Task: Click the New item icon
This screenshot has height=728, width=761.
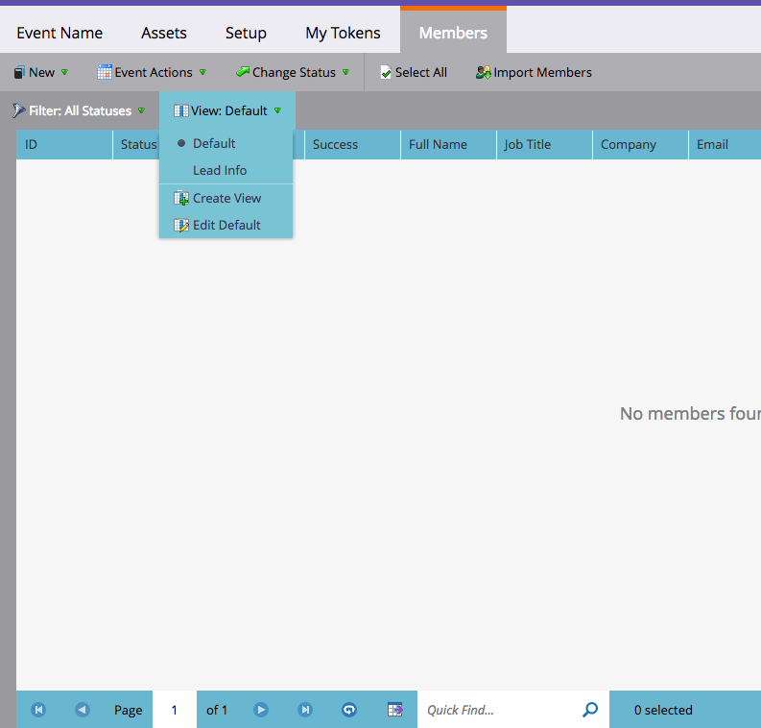Action: pyautogui.click(x=19, y=72)
